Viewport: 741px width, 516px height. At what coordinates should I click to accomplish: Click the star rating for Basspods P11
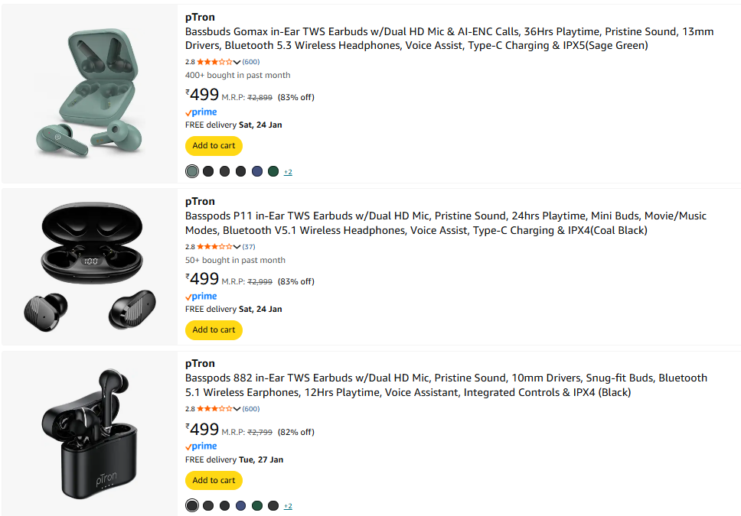pyautogui.click(x=214, y=247)
